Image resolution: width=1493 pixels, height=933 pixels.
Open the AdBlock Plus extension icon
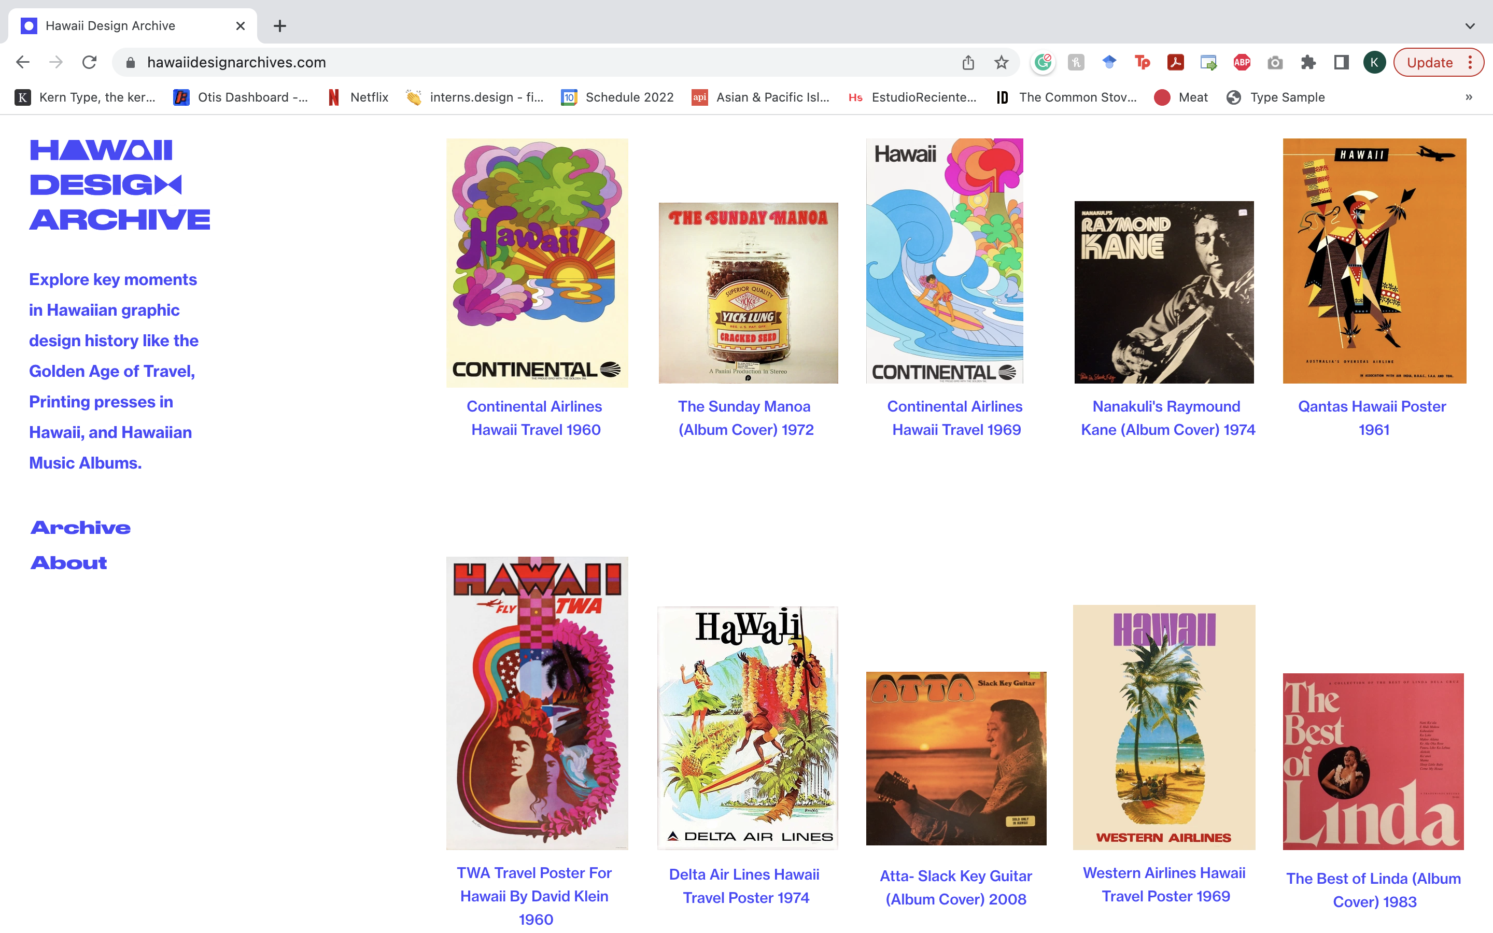click(1242, 62)
